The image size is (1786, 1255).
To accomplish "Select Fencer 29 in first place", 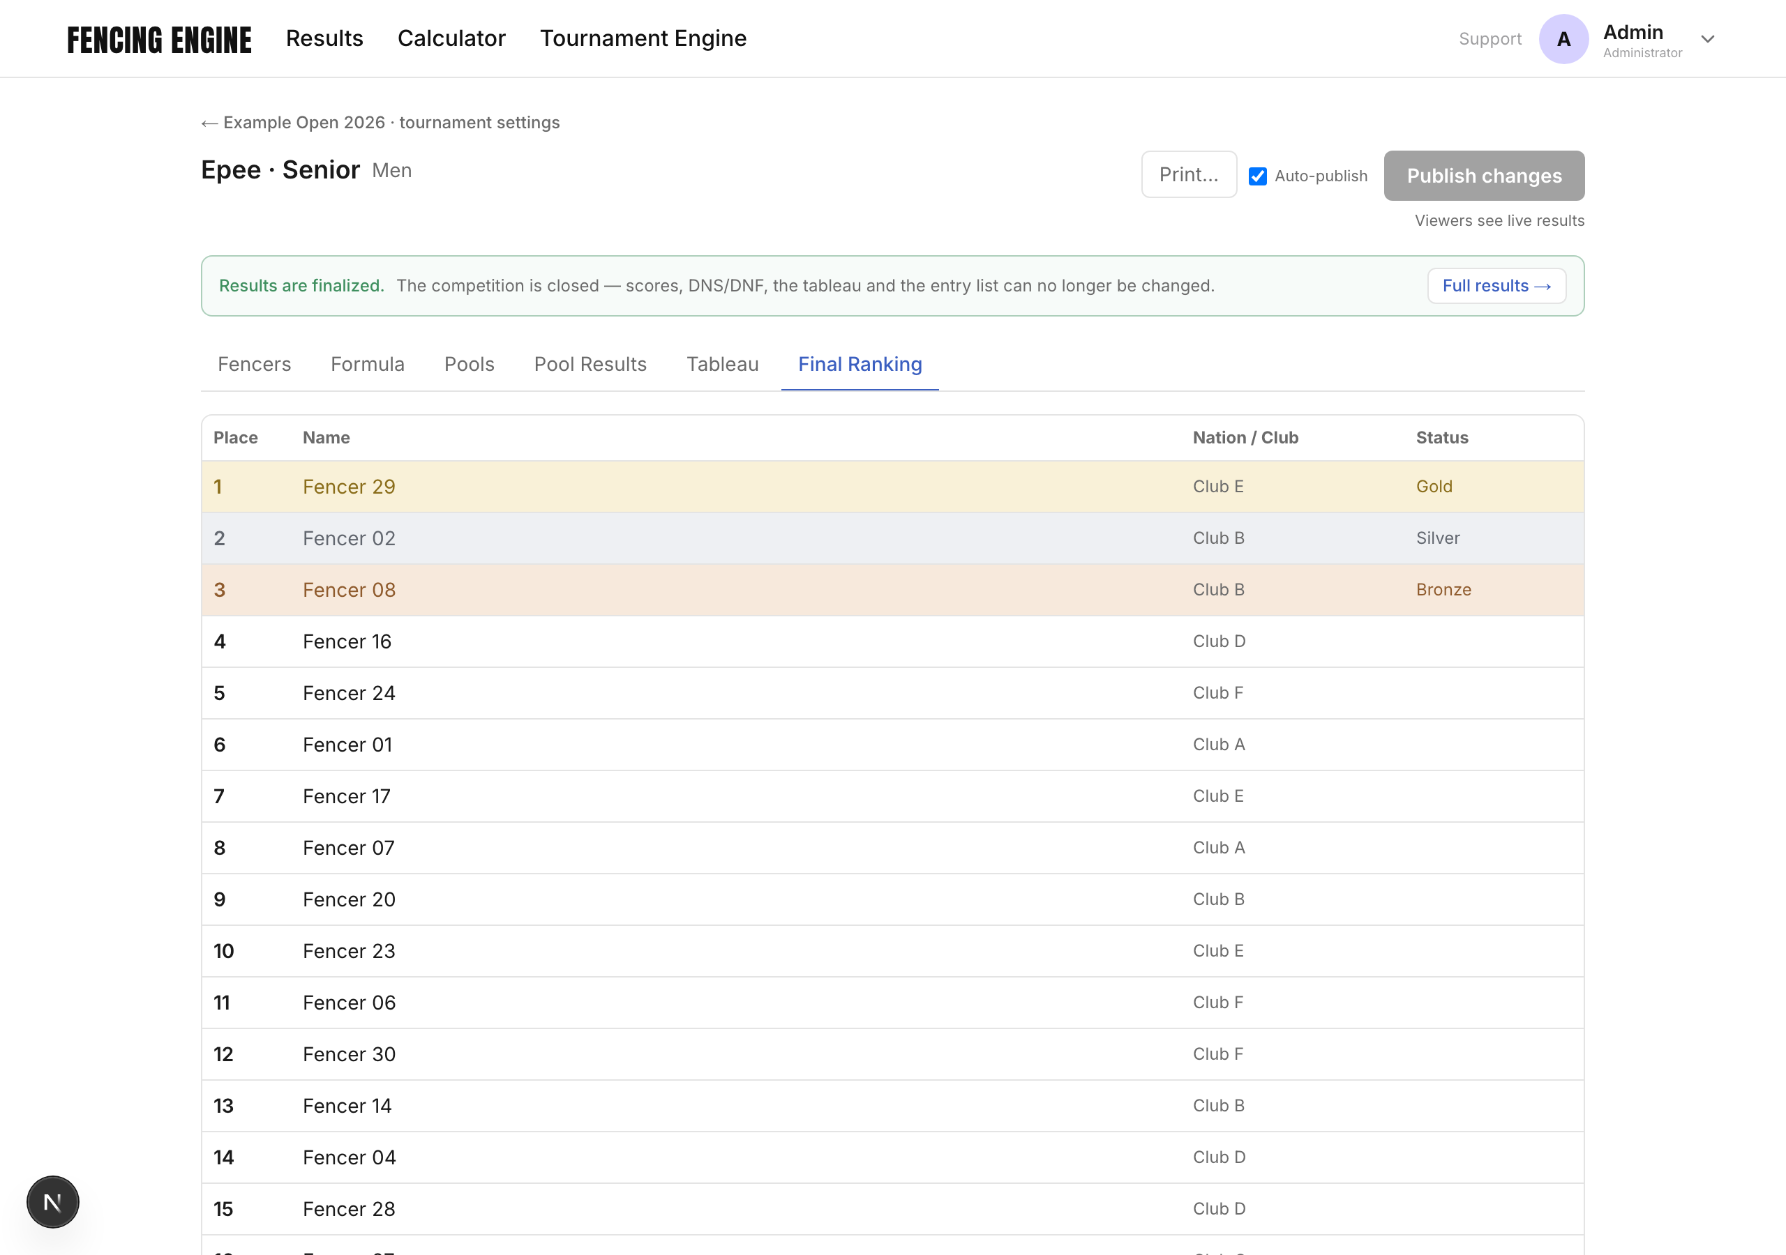I will 350,487.
